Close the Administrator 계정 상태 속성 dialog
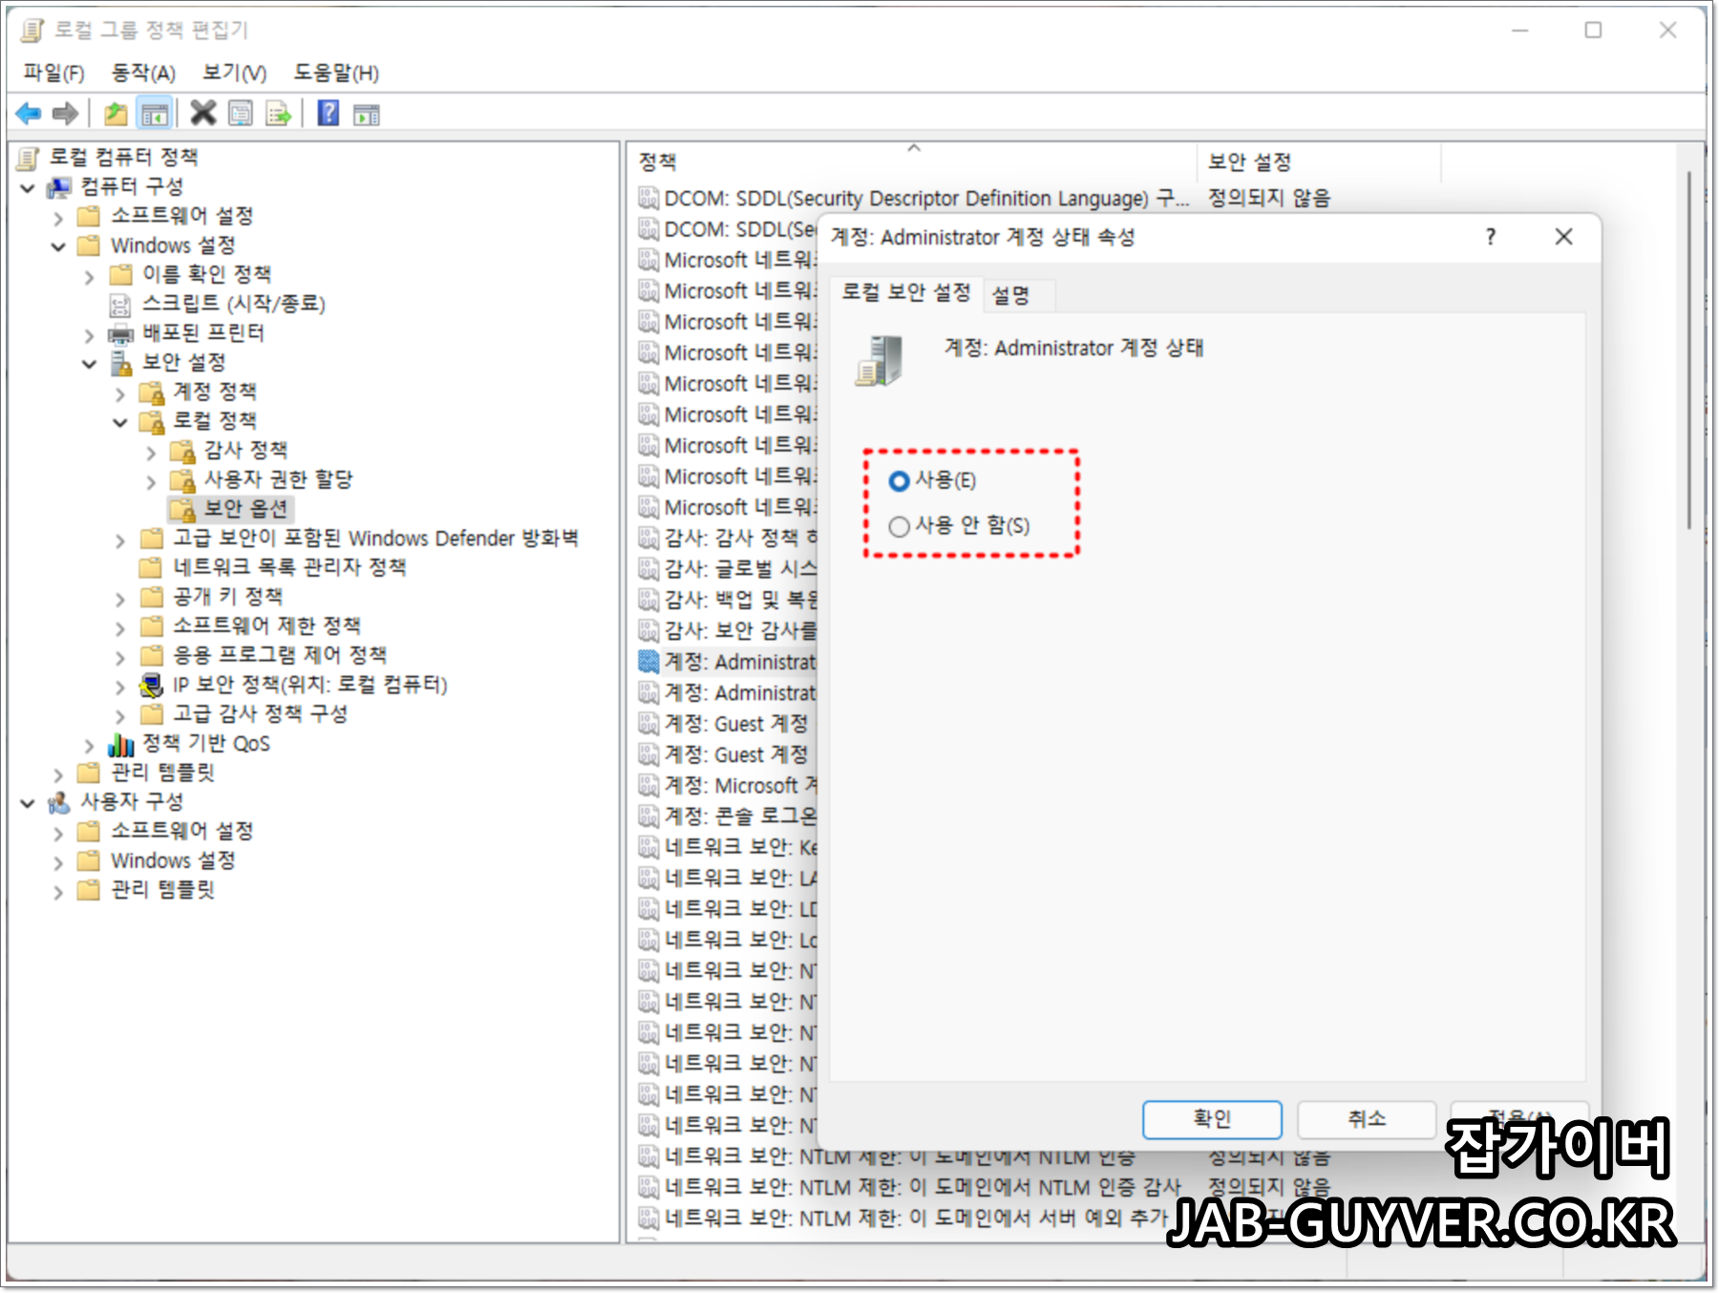 point(1563,237)
